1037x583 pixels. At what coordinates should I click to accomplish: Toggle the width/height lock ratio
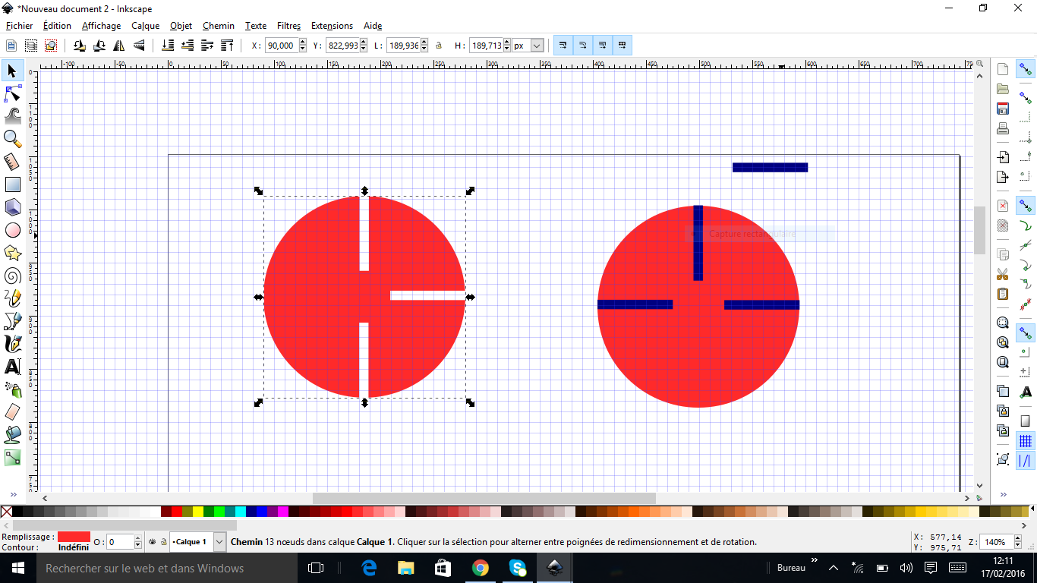click(439, 46)
